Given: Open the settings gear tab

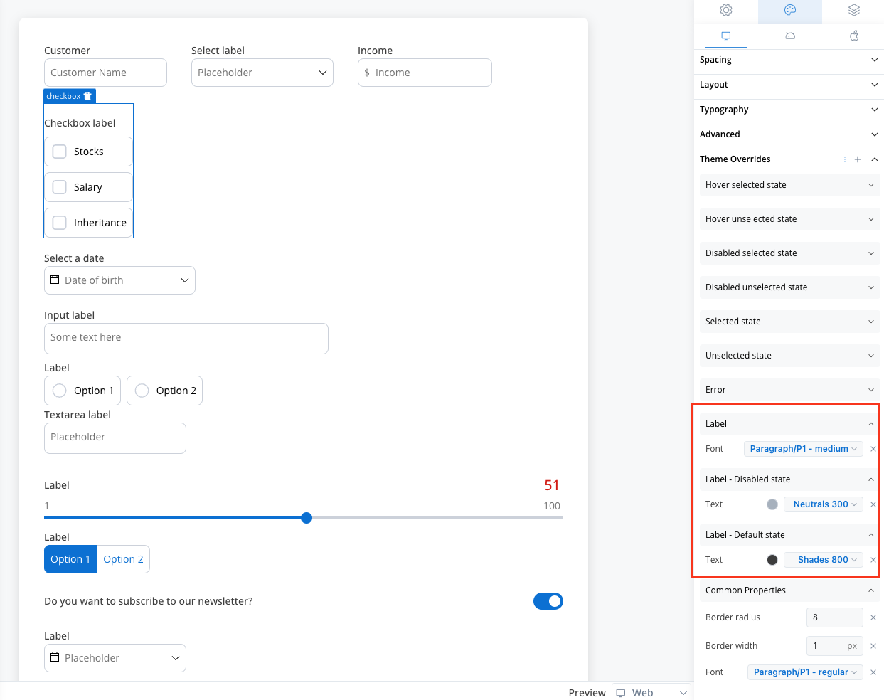Looking at the screenshot, I should (725, 10).
